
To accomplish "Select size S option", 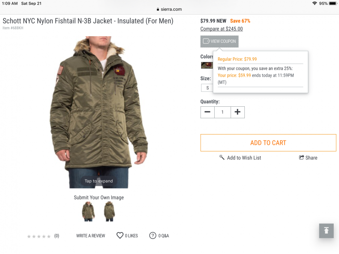I will pos(207,88).
